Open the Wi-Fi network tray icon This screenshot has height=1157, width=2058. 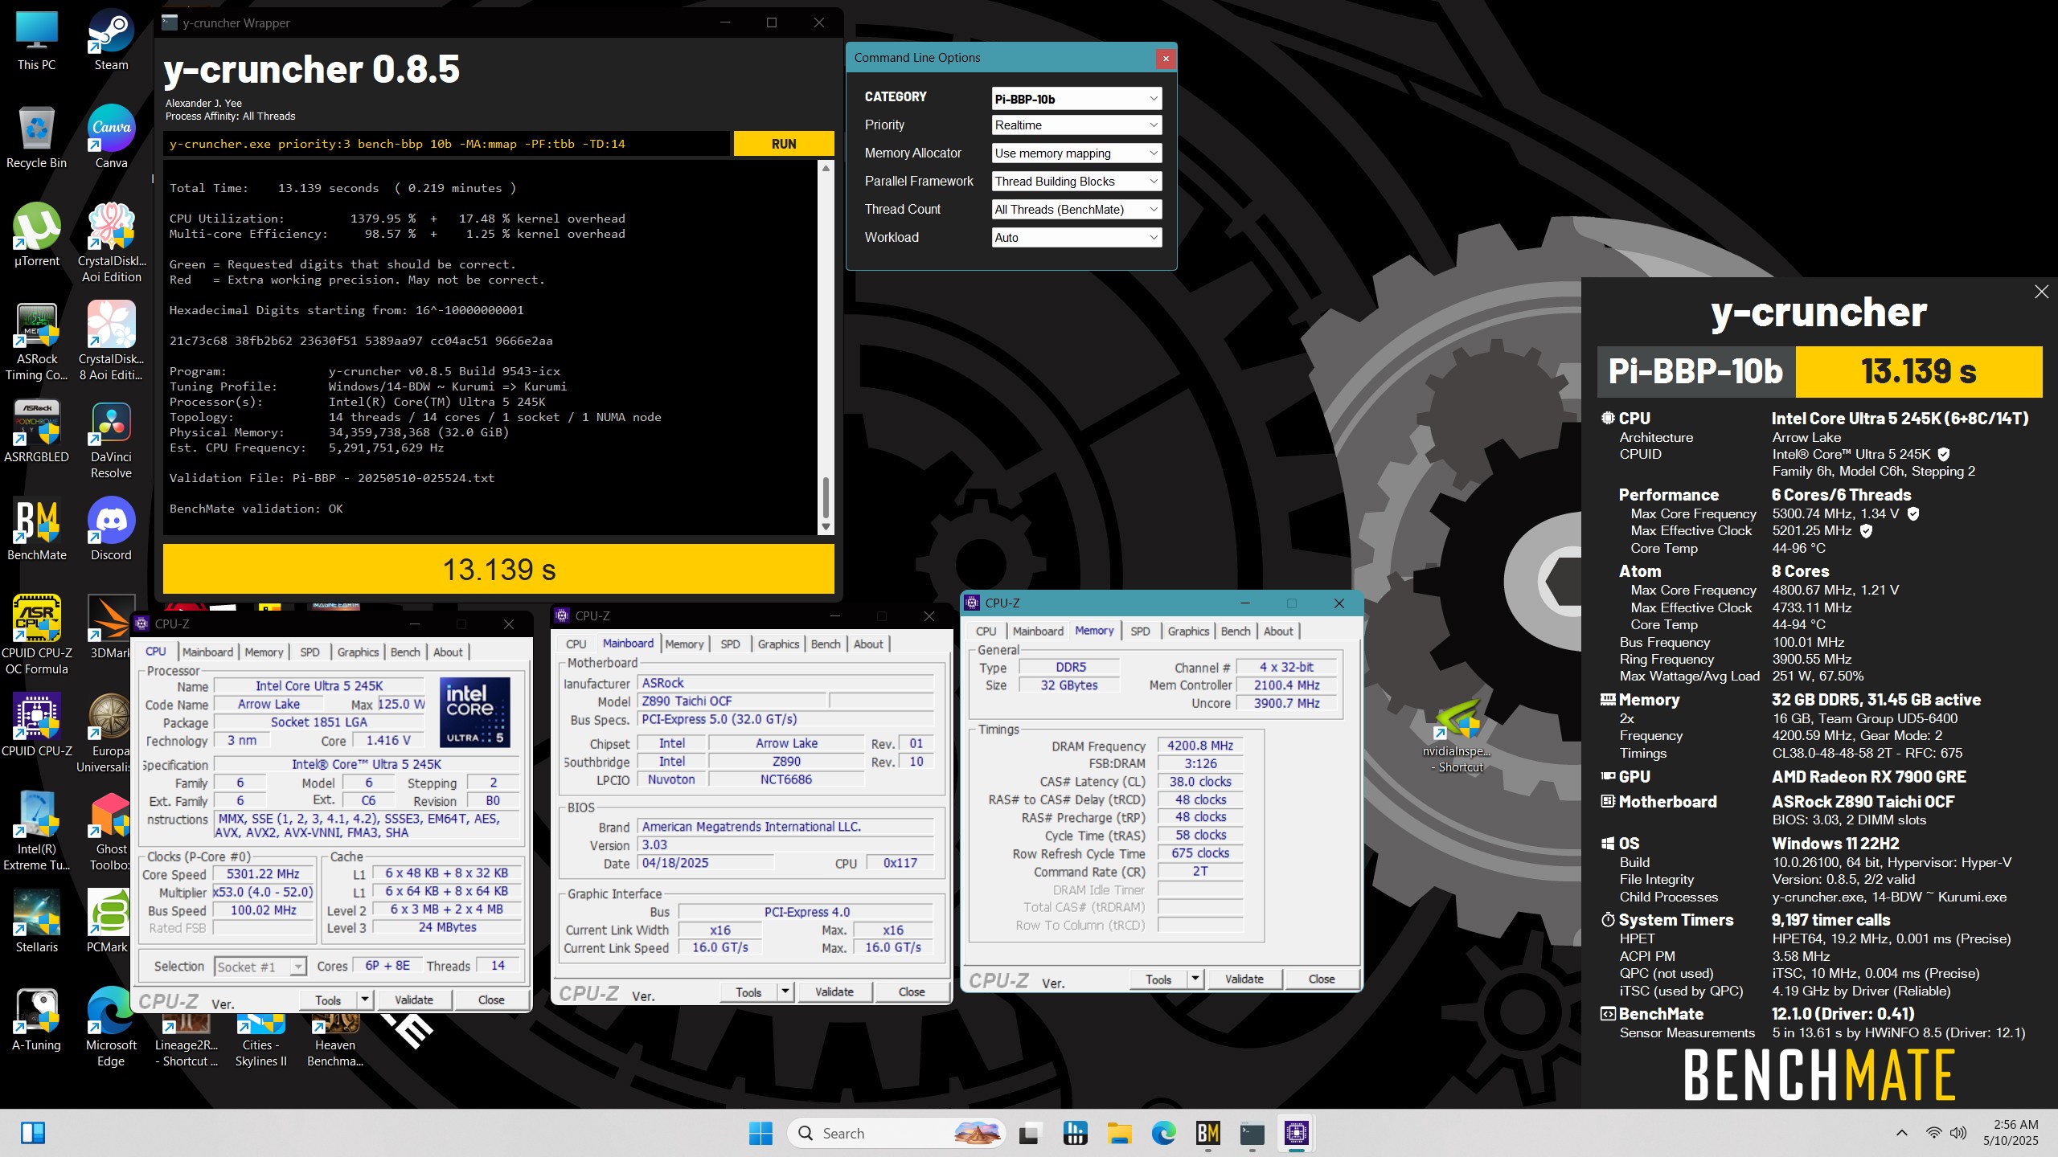(x=1933, y=1133)
